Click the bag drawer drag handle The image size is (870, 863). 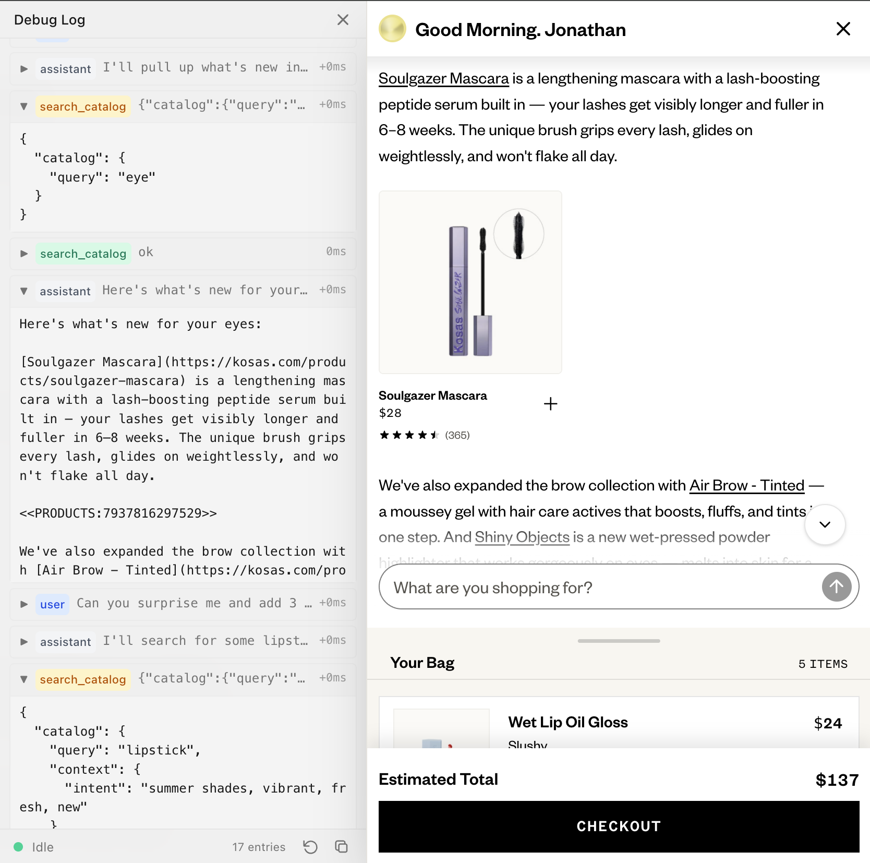tap(619, 641)
